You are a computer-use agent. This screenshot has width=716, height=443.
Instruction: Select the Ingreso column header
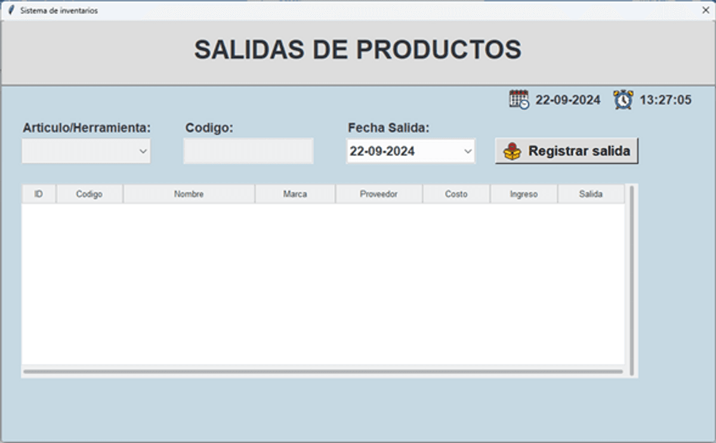coord(524,194)
